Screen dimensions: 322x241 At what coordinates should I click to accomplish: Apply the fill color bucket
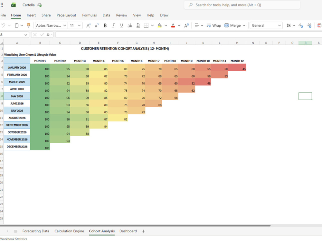point(160,25)
